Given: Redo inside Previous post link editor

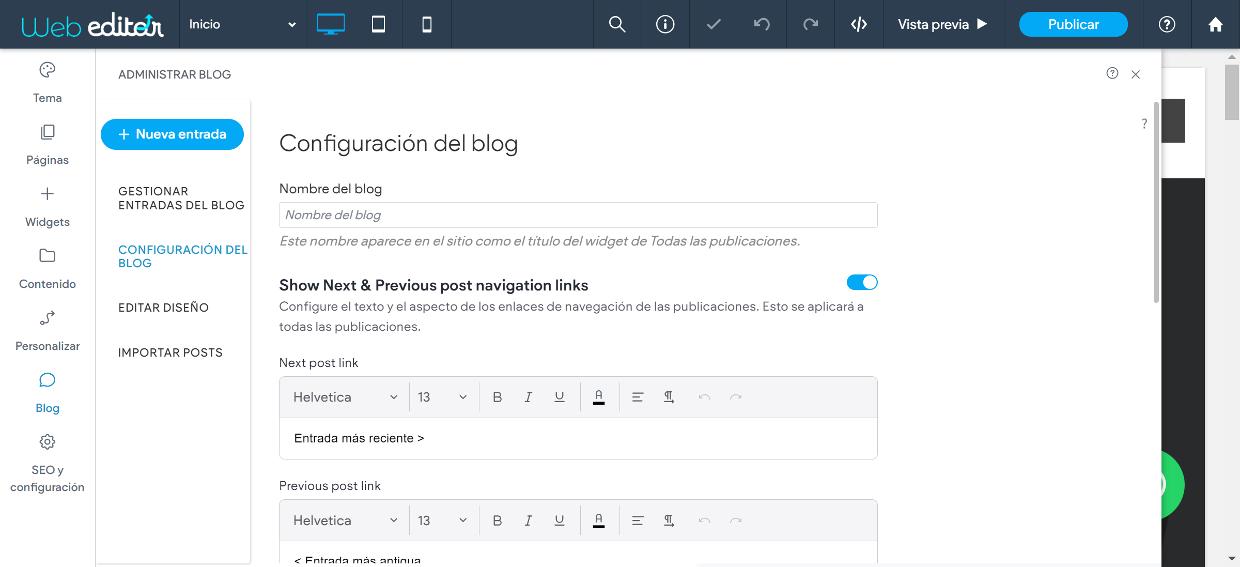Looking at the screenshot, I should (x=736, y=520).
